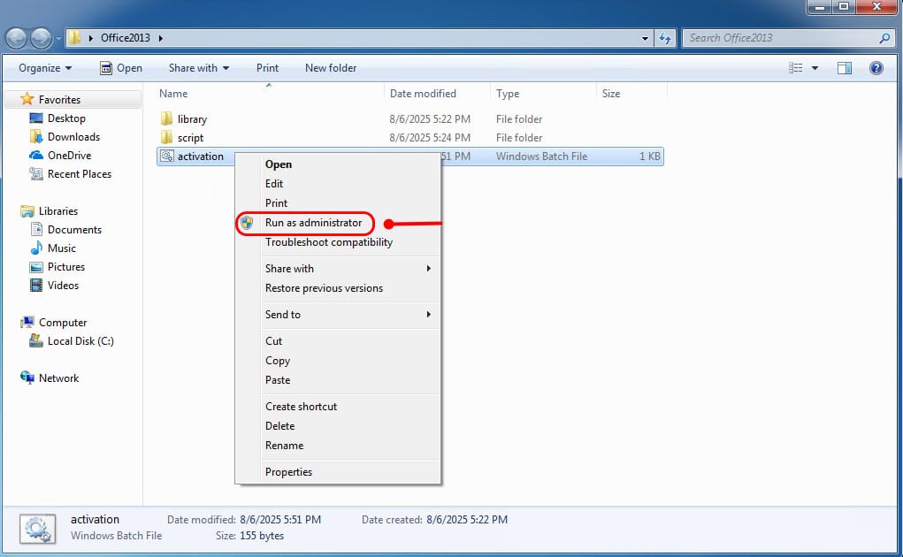Click the Forward navigation arrow button
The width and height of the screenshot is (903, 557).
click(x=41, y=38)
